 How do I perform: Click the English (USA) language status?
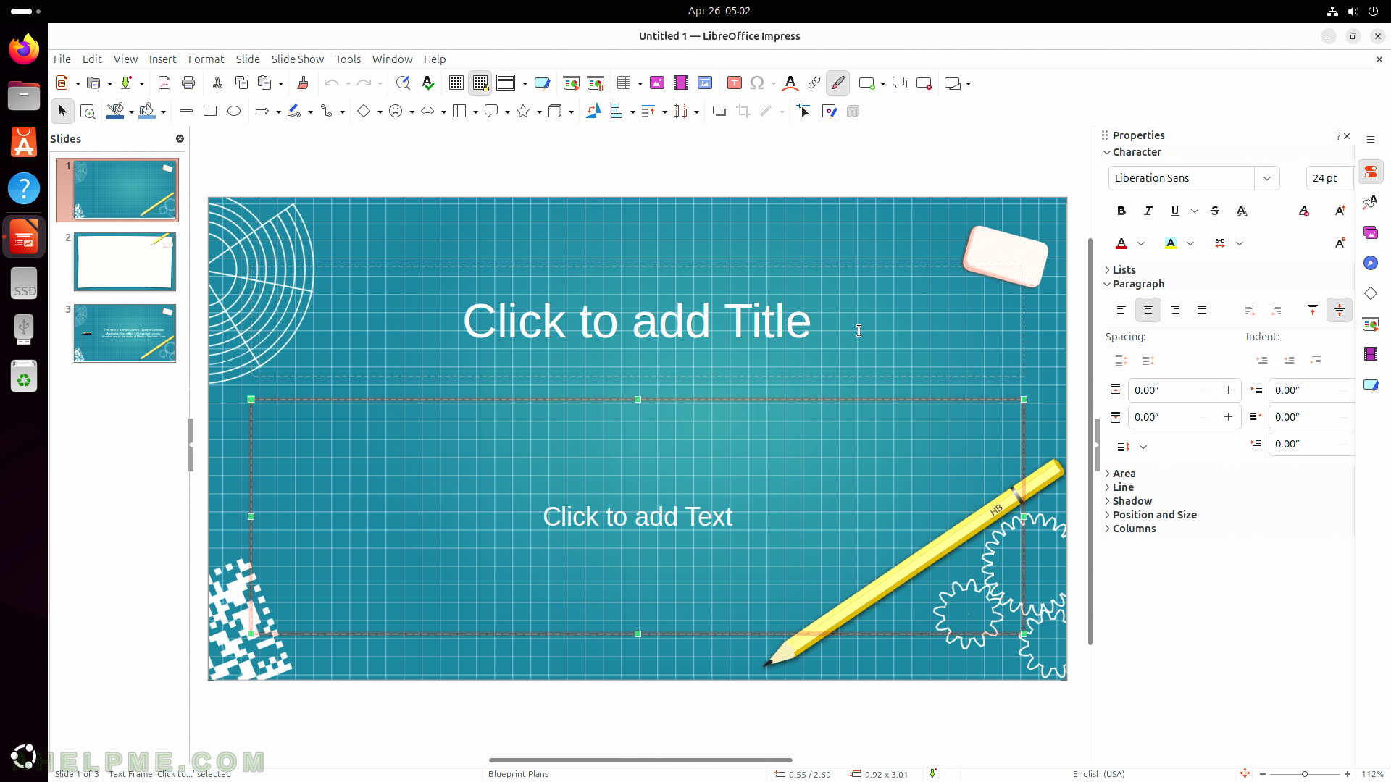coord(1098,774)
